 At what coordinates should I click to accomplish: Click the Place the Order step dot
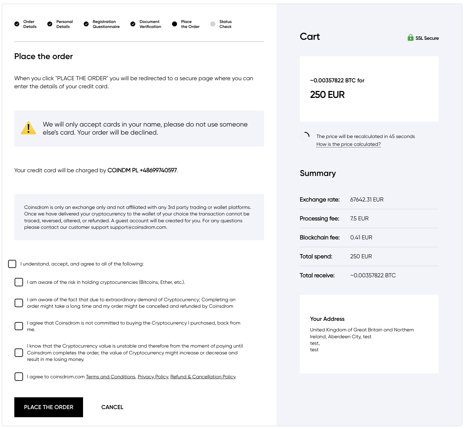[175, 24]
